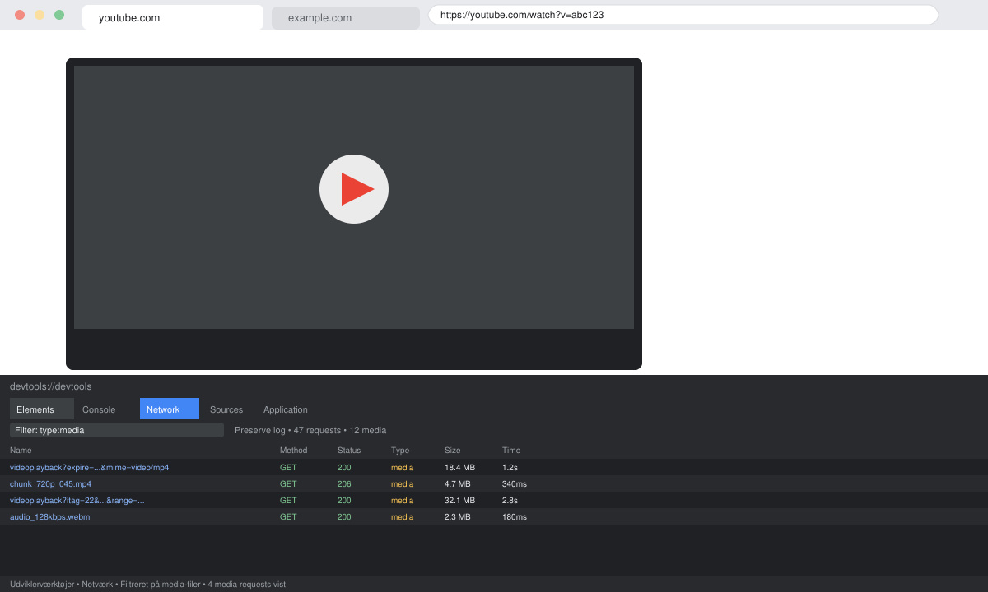Open the Application devtools tab
Viewport: 988px width, 592px height.
pos(286,409)
